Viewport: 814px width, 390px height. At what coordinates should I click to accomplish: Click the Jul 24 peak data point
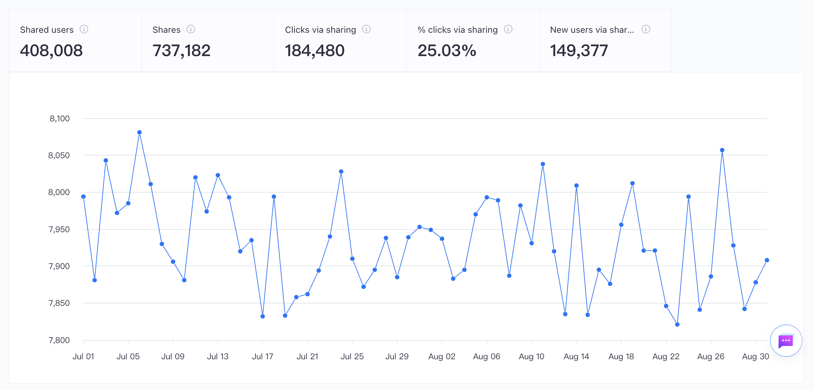click(x=341, y=172)
